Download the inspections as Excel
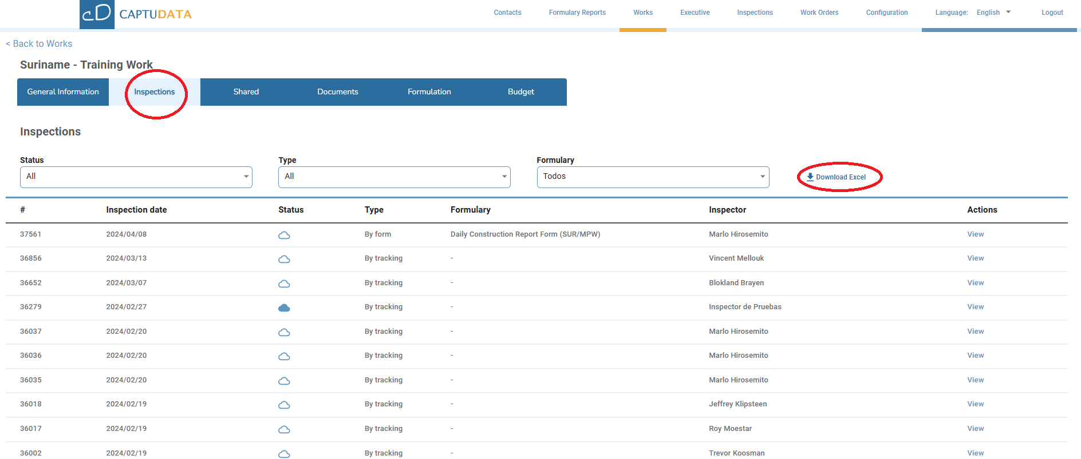Screen dimensions: 1081x459 tap(837, 177)
